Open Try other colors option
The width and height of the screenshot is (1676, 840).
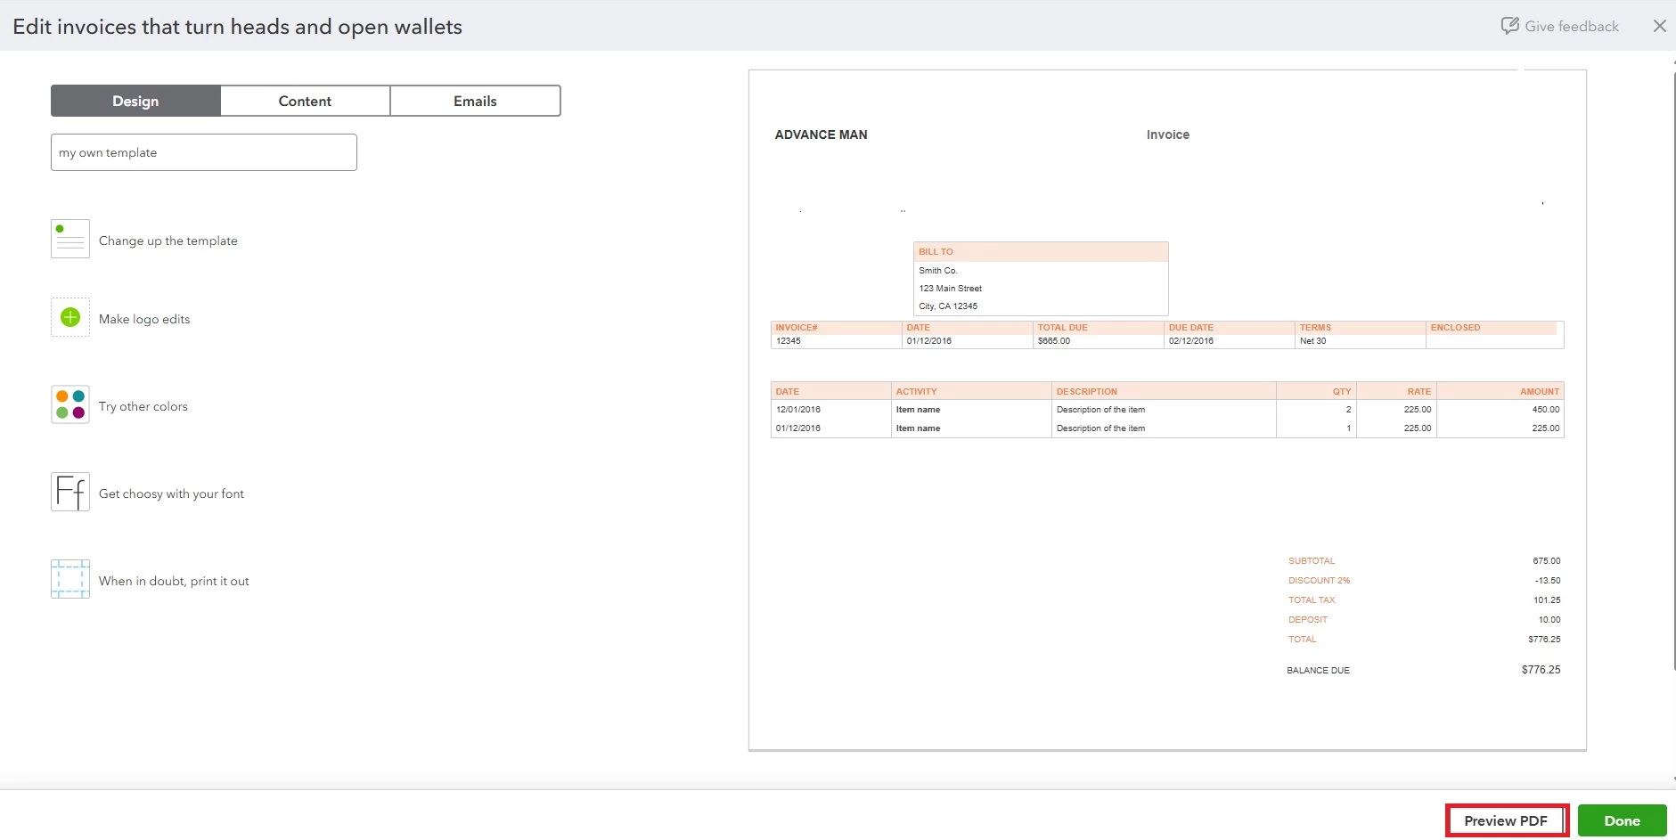pos(143,406)
